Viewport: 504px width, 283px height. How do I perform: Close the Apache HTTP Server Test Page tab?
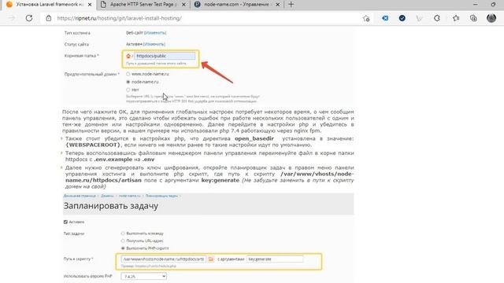(x=183, y=5)
